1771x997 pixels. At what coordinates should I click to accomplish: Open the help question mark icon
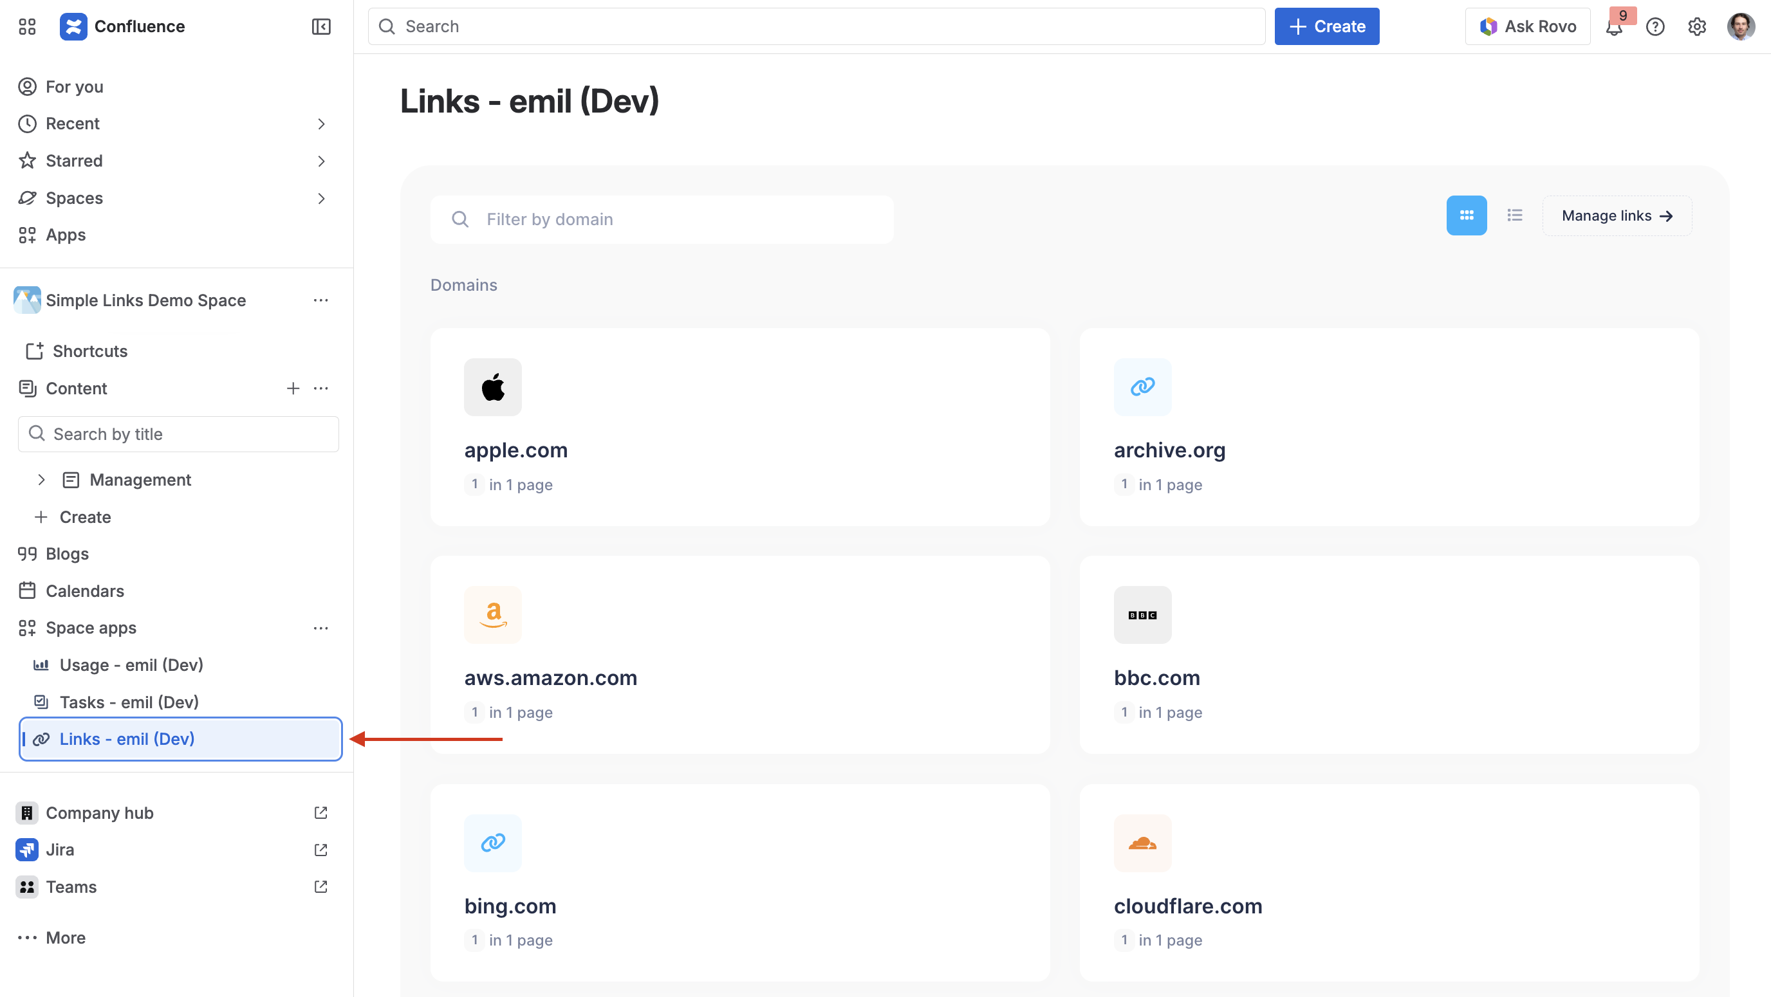[1655, 27]
